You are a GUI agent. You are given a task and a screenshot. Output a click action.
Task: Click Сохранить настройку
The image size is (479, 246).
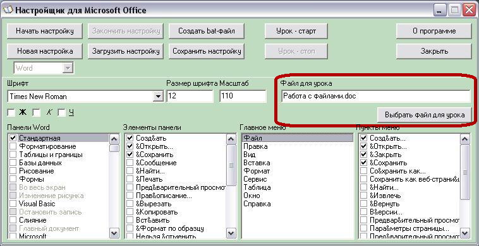point(206,51)
